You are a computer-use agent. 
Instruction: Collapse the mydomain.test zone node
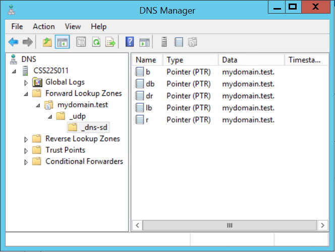point(38,105)
